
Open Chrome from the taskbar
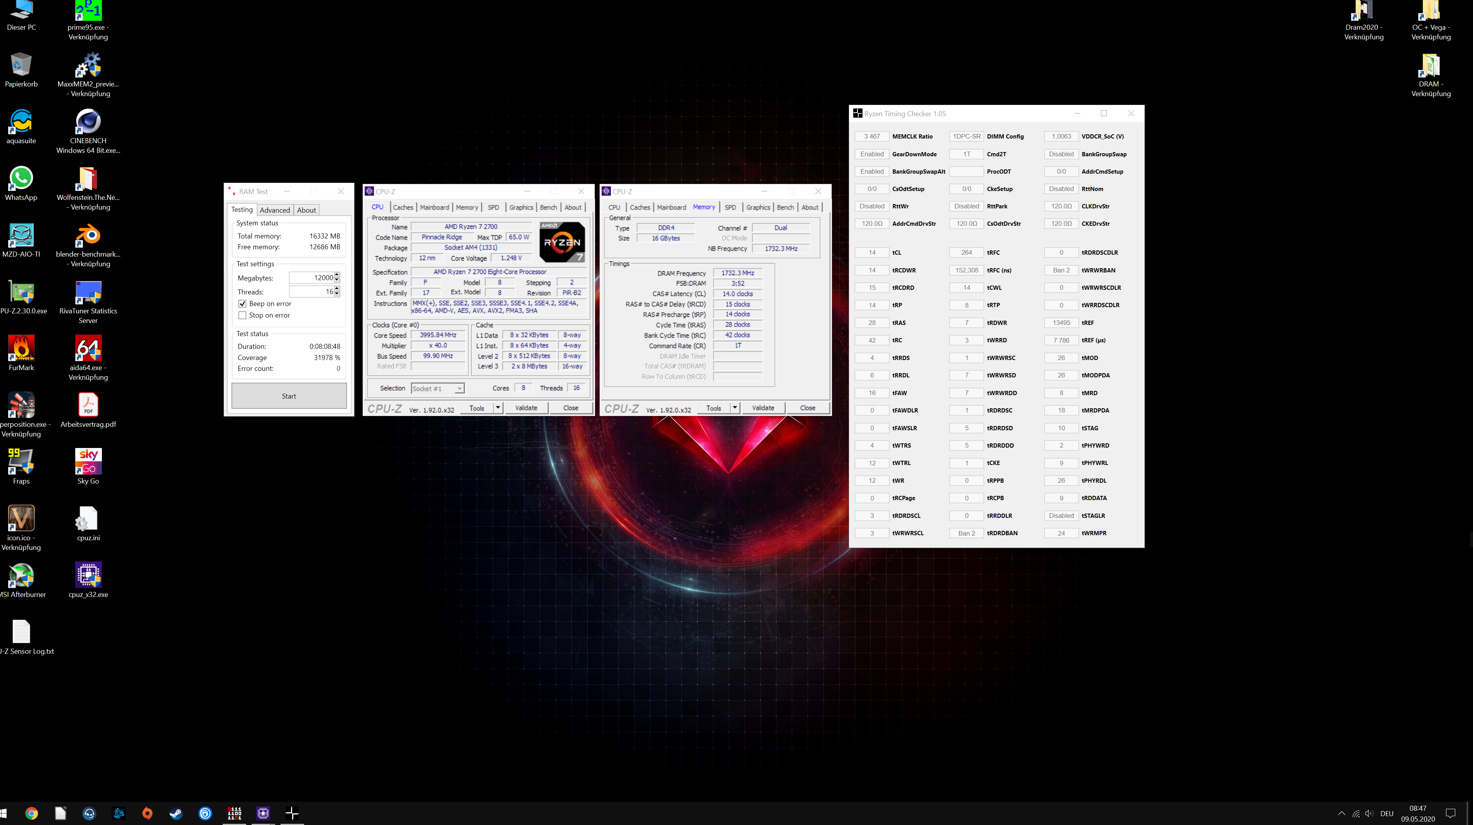pyautogui.click(x=31, y=813)
